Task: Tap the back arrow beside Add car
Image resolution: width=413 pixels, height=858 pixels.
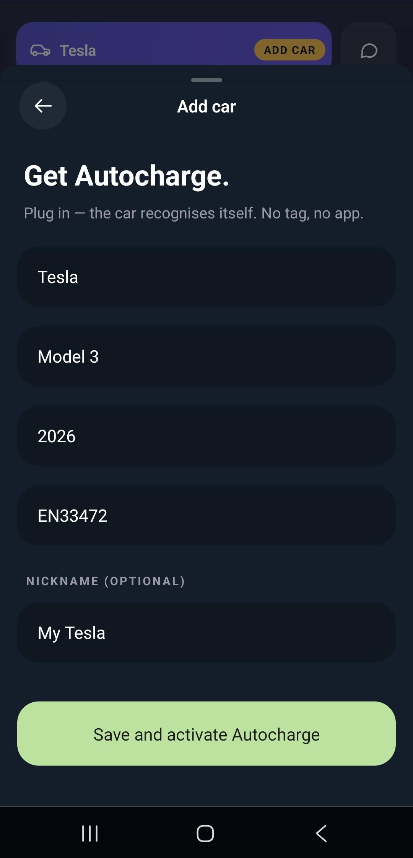Action: coord(43,106)
